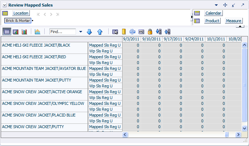
Task: Select the 10/1/2011 column header
Action: [216, 39]
